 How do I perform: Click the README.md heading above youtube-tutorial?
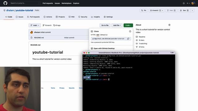(35, 45)
